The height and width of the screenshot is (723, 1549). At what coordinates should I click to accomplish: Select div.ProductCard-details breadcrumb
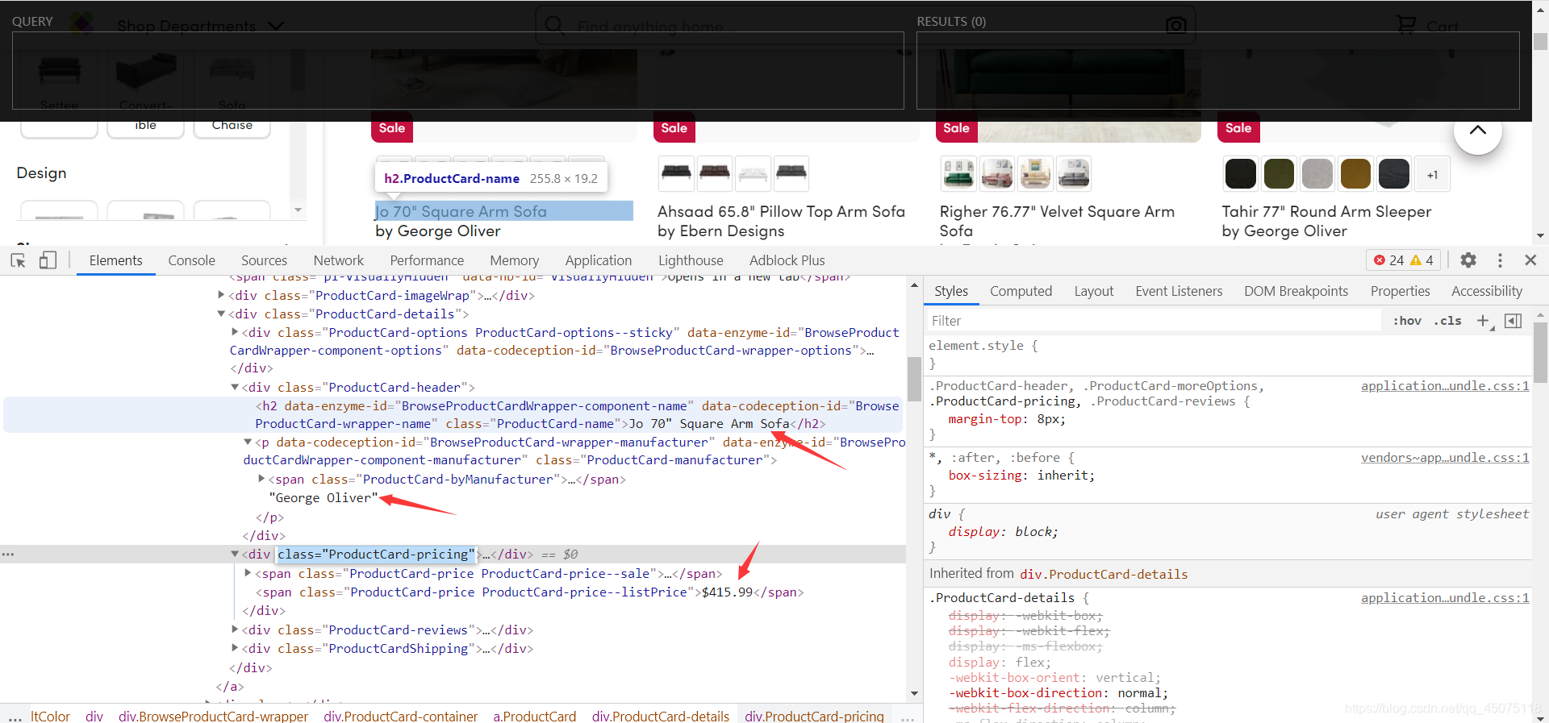tap(660, 716)
